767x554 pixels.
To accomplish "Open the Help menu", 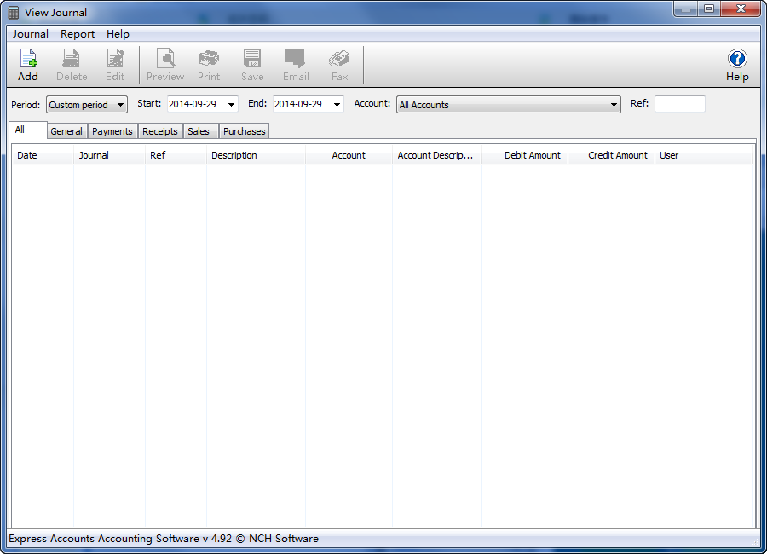I will click(x=118, y=34).
